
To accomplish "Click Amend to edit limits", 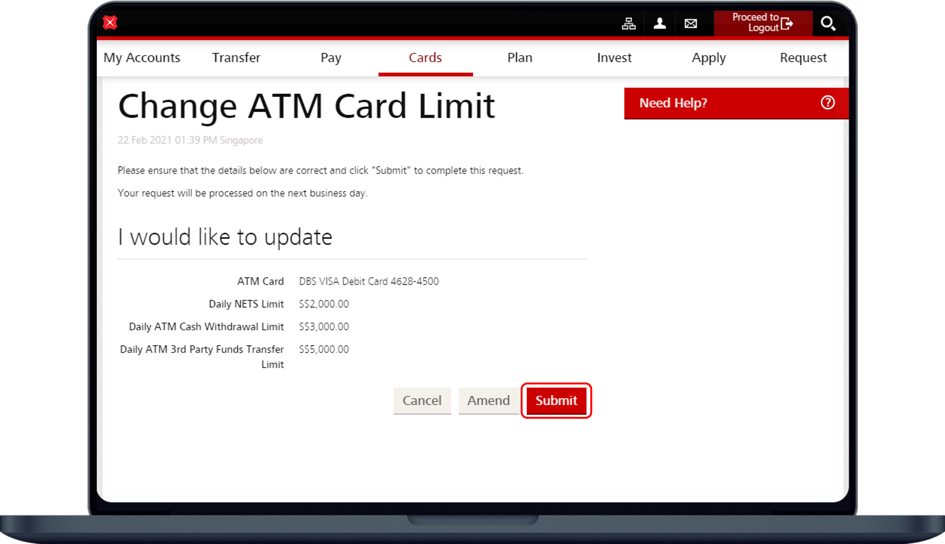I will tap(488, 400).
